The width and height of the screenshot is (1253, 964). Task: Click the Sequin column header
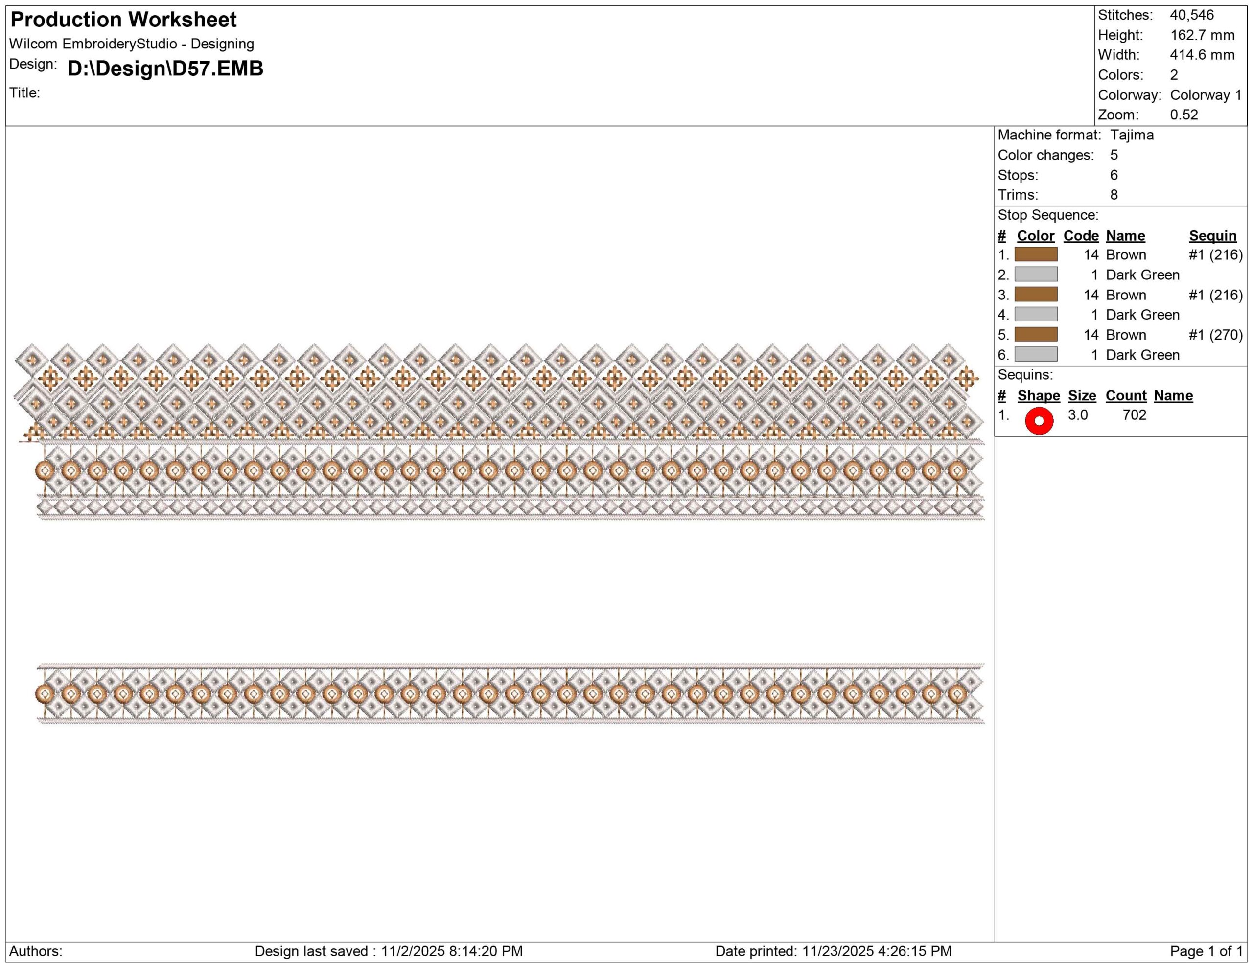pyautogui.click(x=1212, y=236)
